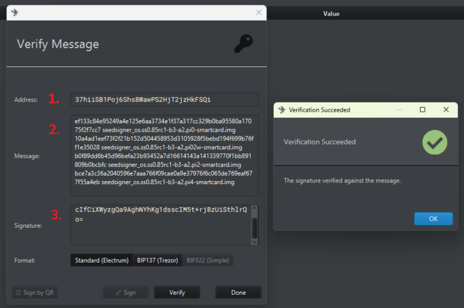Close the Verification Succeeded window
Screen dimensions: 464x308
[446, 110]
